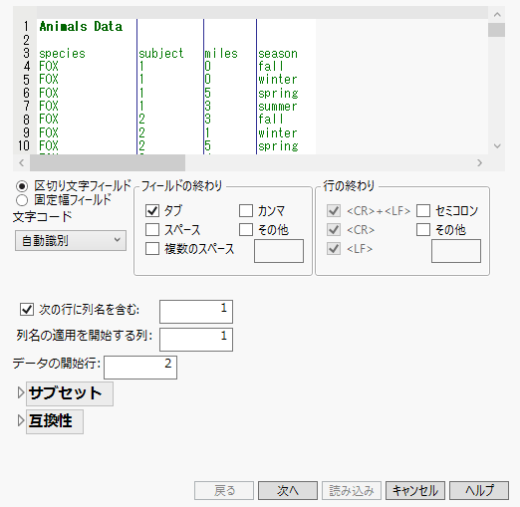The height and width of the screenshot is (507, 520).
Task: Check その他 under フィールドの終わり
Action: [x=246, y=229]
